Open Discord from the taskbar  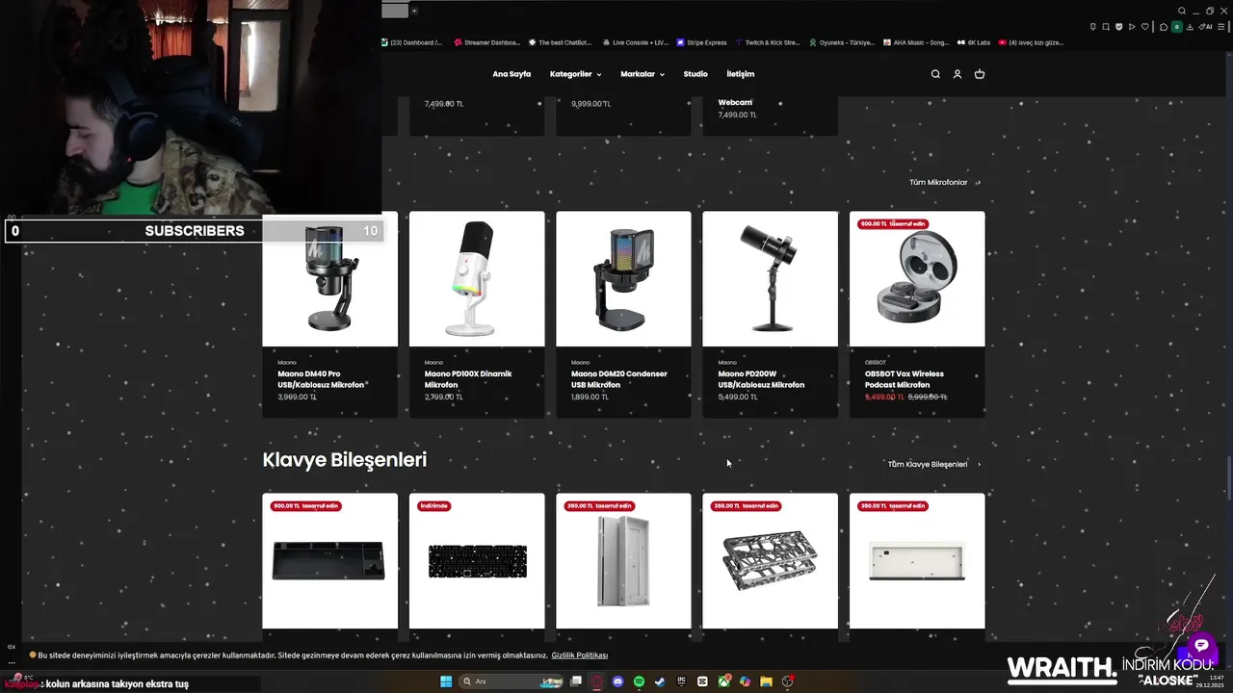pyautogui.click(x=617, y=681)
